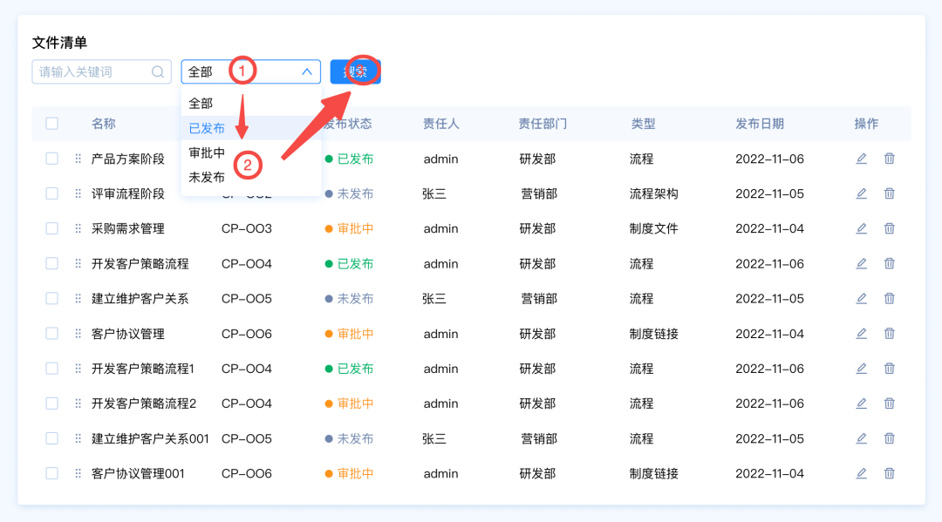Click trash icon for 客户协议管理001 row
Screen dimensions: 942x522
point(889,473)
